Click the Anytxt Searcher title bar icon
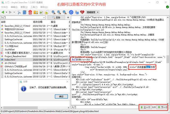The width and height of the screenshot is (170, 114). coord(2,2)
